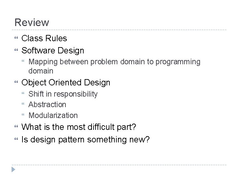
Task: Click the bullet icon beside Class Rules
Action: (x=16, y=38)
